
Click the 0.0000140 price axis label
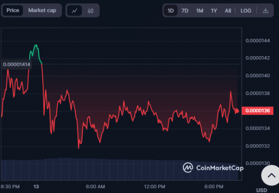pyautogui.click(x=258, y=76)
